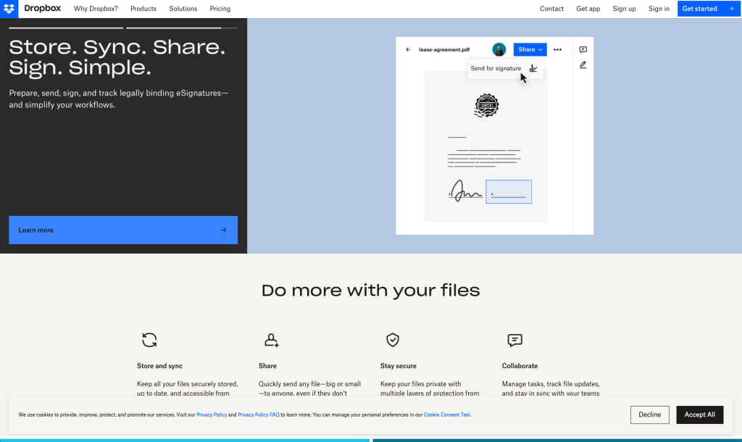The width and height of the screenshot is (742, 442).
Task: Select the first carousel progress bar
Action: [x=66, y=28]
